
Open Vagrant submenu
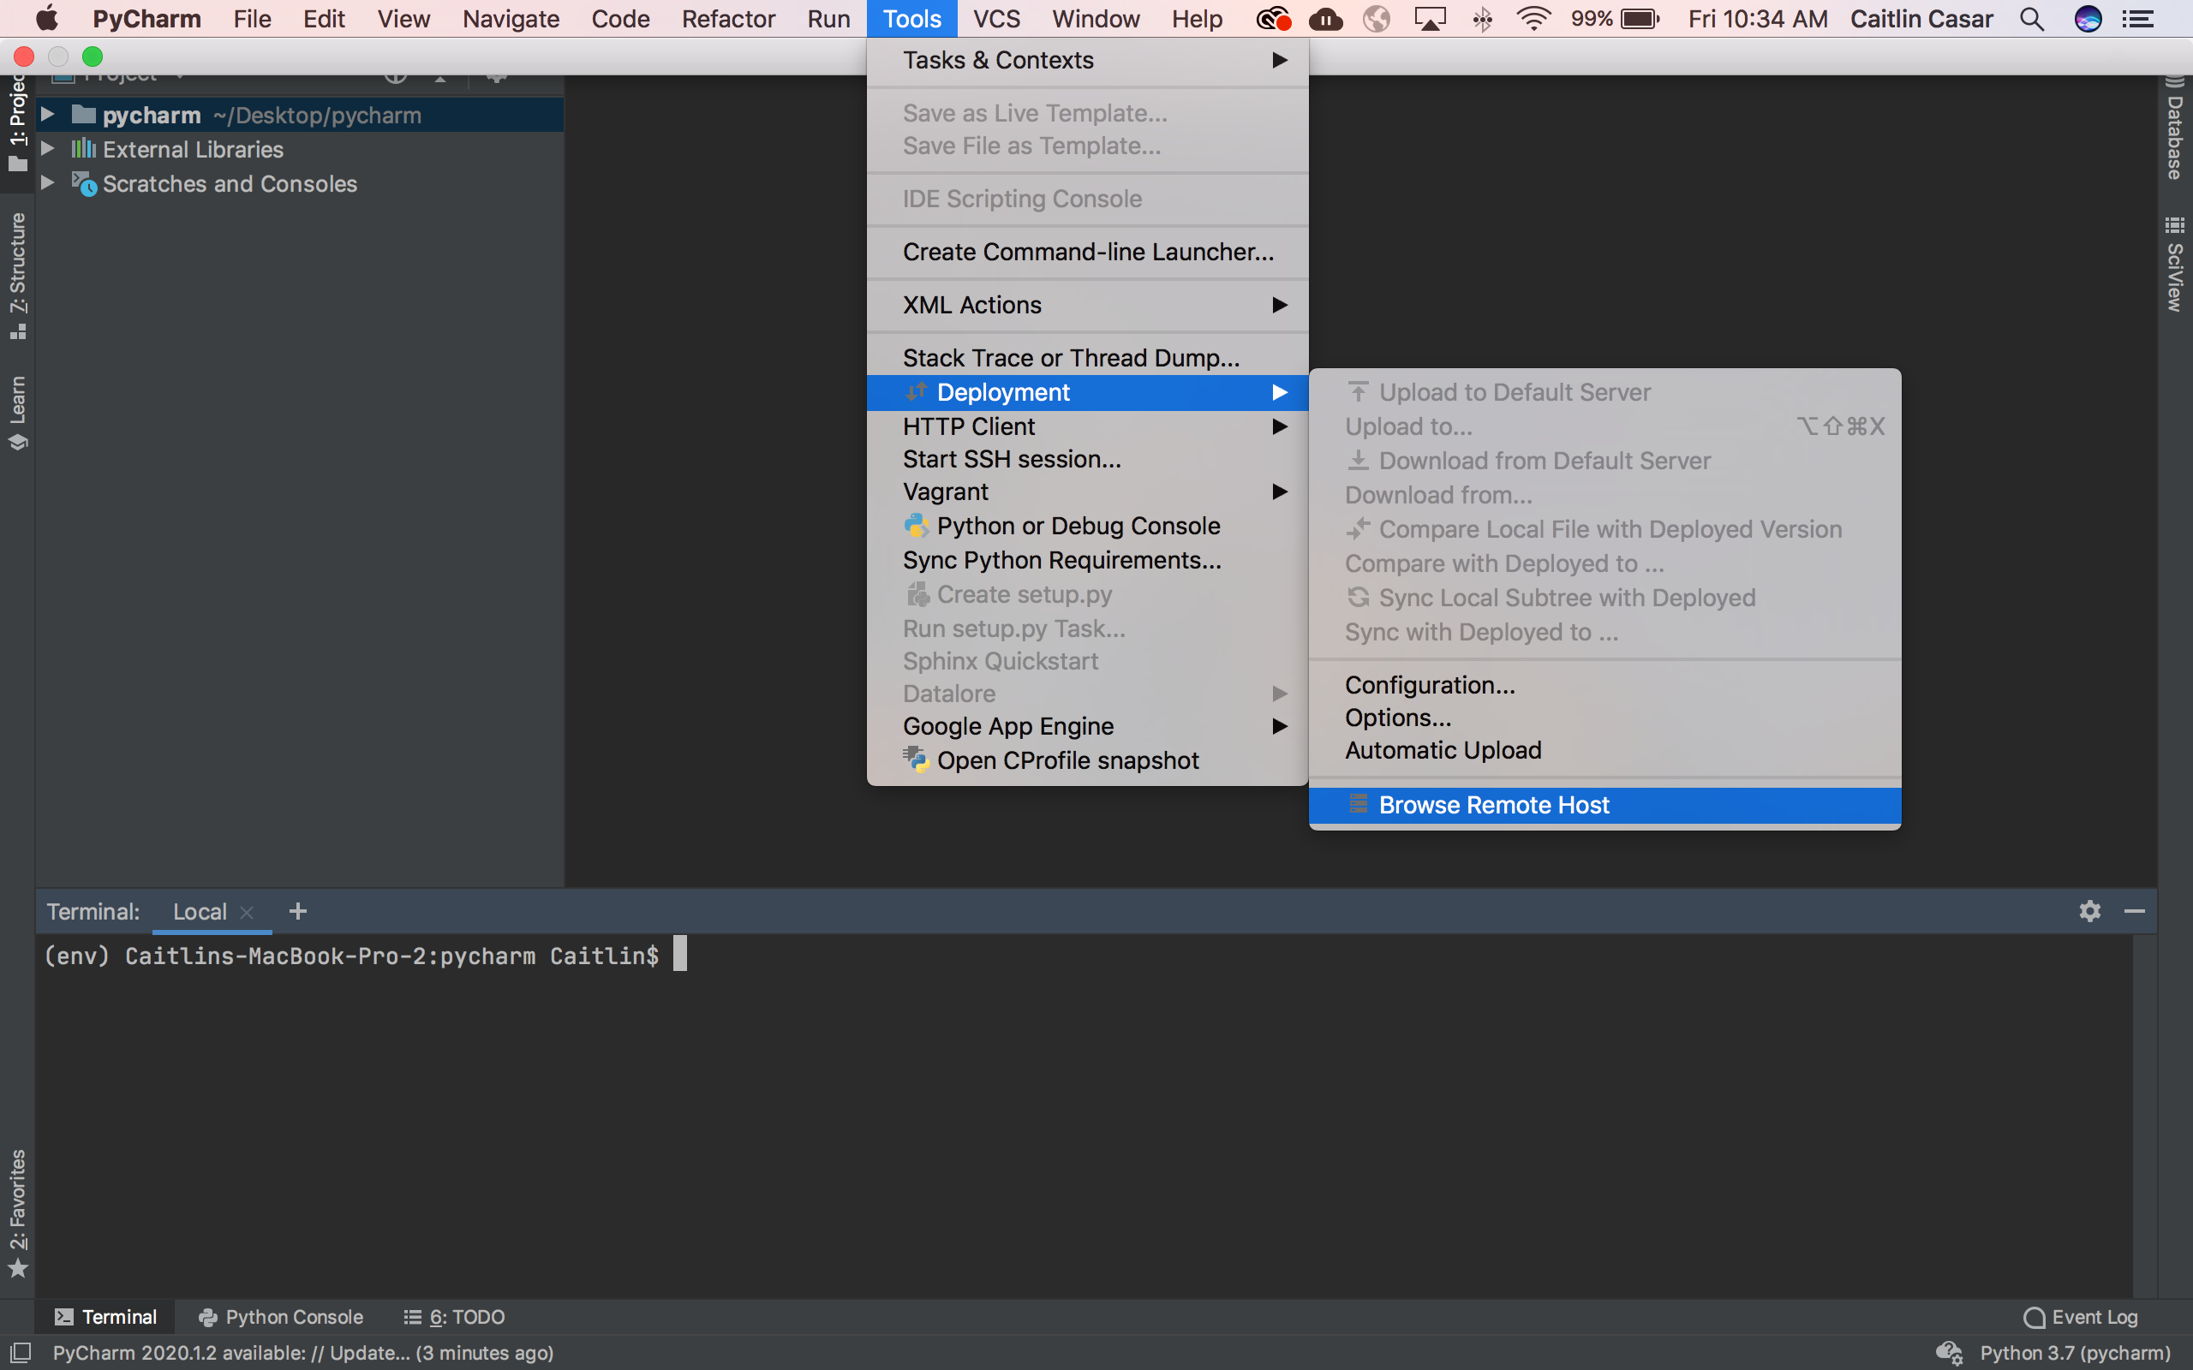(1087, 491)
